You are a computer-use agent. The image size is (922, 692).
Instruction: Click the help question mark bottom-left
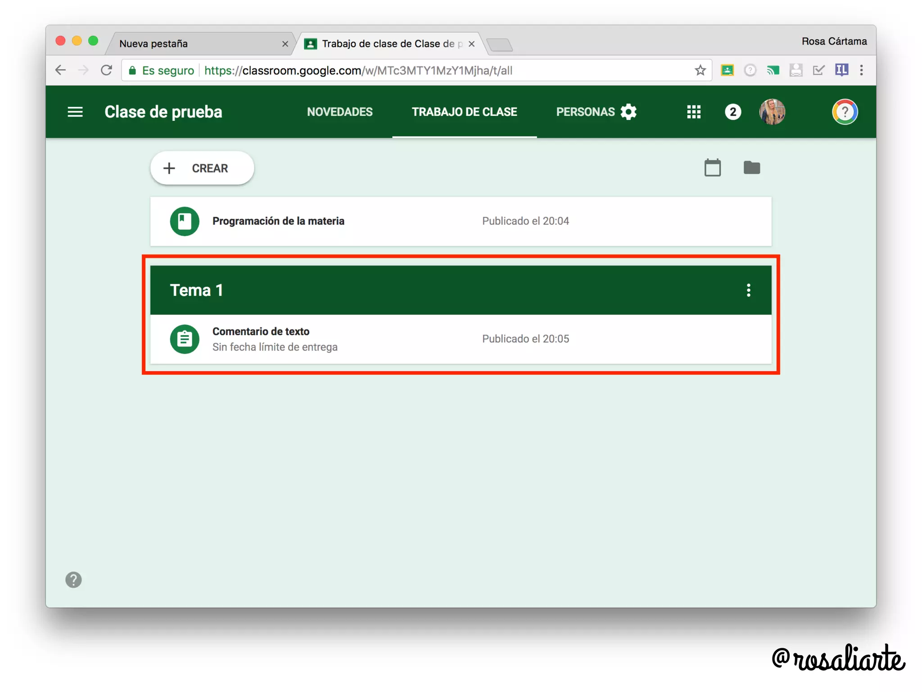[x=73, y=580]
